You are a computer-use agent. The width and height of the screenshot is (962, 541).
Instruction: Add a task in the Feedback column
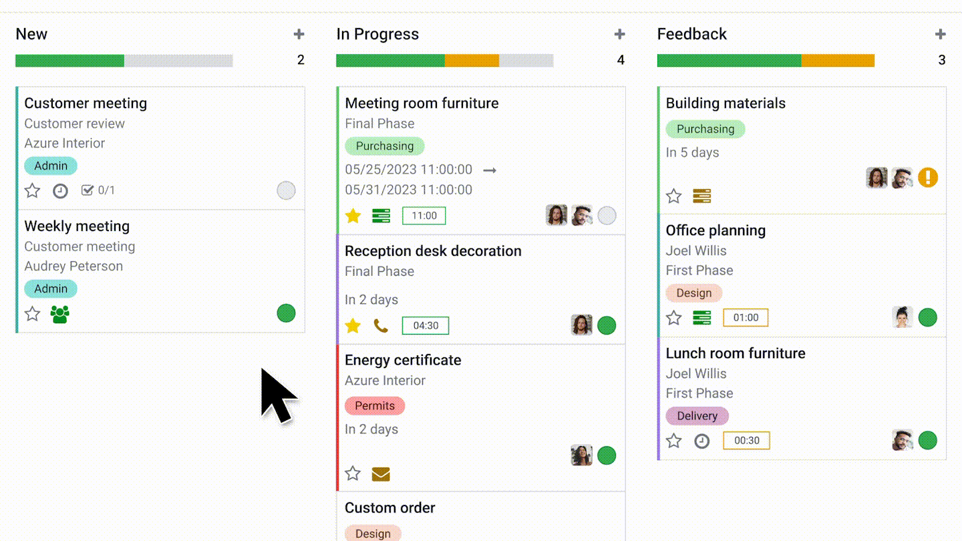(x=940, y=34)
